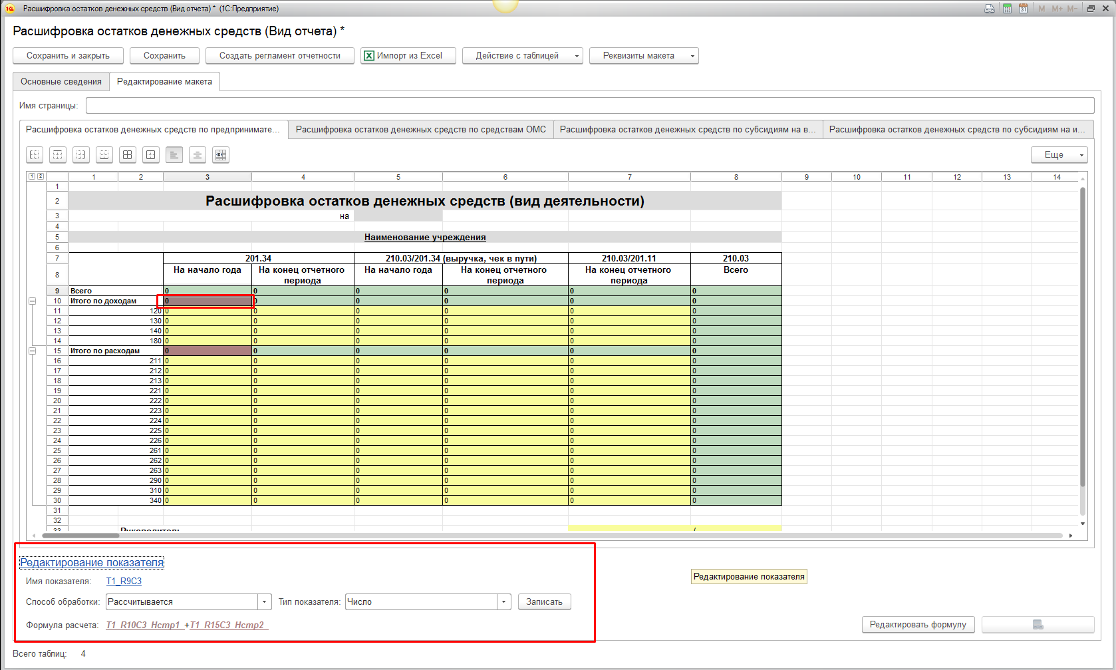Apply outside border frame icon
Screen dimensions: 1116x670
tap(151, 155)
